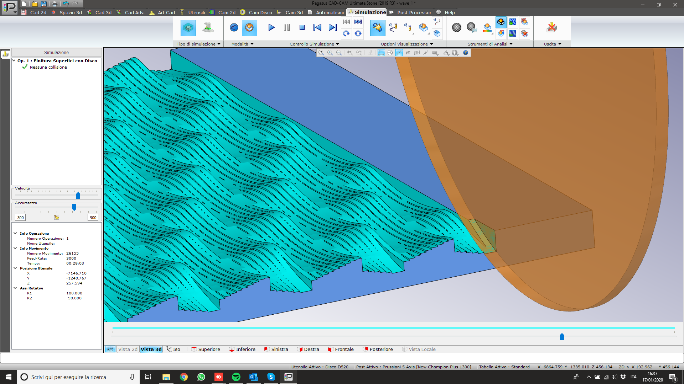The image size is (684, 384).
Task: Click the blue surface with green plus icon
Action: click(513, 22)
